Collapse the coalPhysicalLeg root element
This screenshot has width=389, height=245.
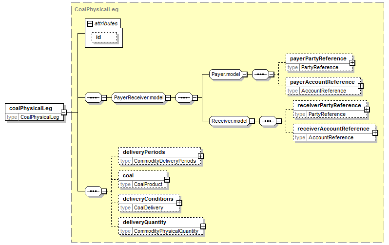point(64,113)
